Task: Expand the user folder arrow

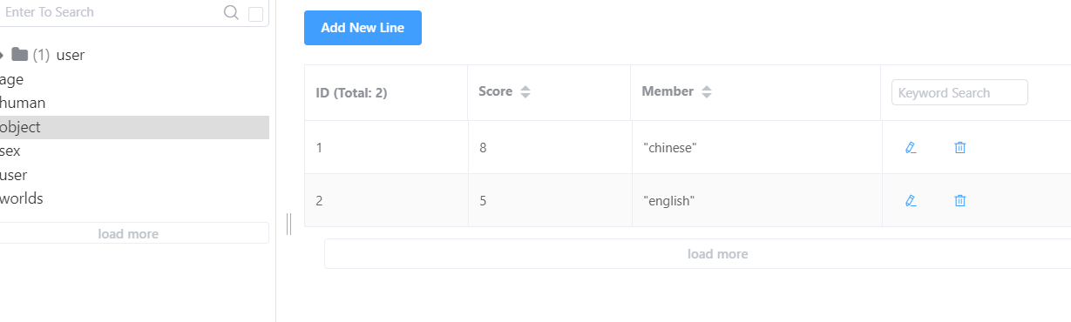Action: coord(2,55)
